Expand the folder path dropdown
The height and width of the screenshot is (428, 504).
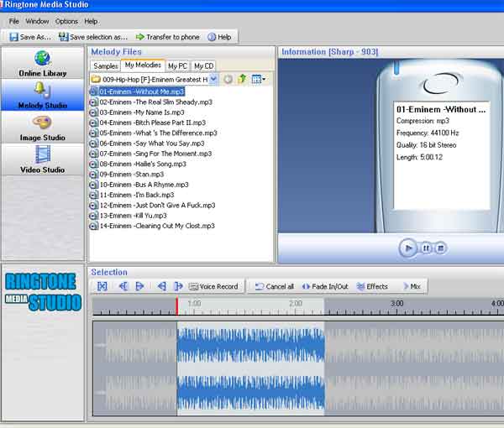click(213, 79)
